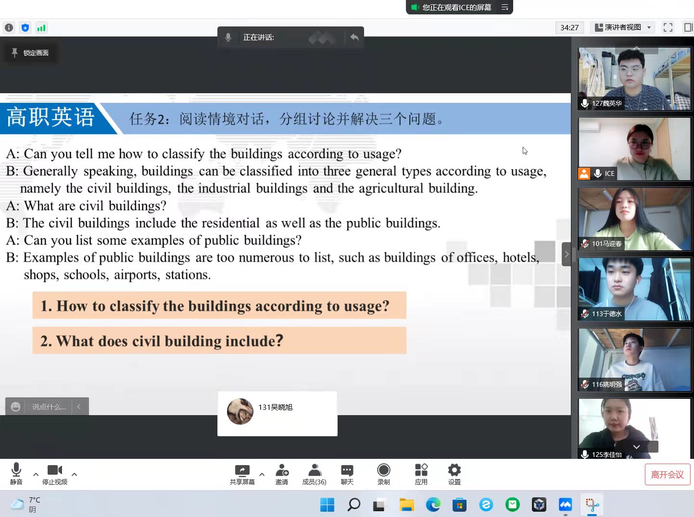694x517 pixels.
Task: Toggle Stop Video (停止视频) camera
Action: tap(55, 474)
